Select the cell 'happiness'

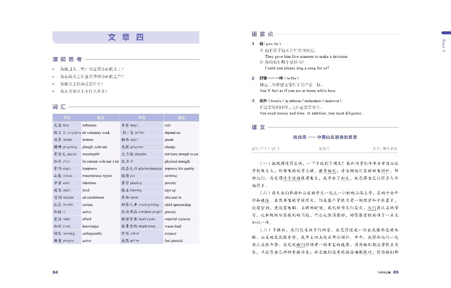click(x=100, y=169)
